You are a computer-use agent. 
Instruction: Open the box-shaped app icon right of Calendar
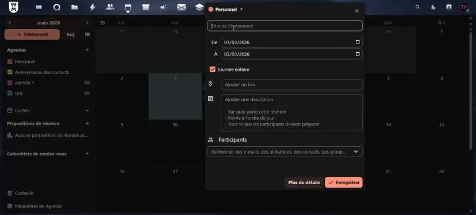pos(145,7)
